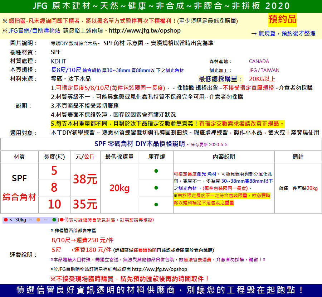This screenshot has width=322, height=297.
Task: Open the http://ww.jfg.tw/opshop link near bottom
Action: coord(160,269)
